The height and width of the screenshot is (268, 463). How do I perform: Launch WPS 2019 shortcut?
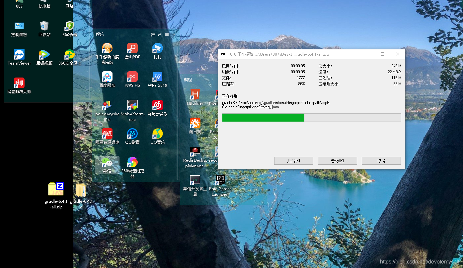click(158, 80)
